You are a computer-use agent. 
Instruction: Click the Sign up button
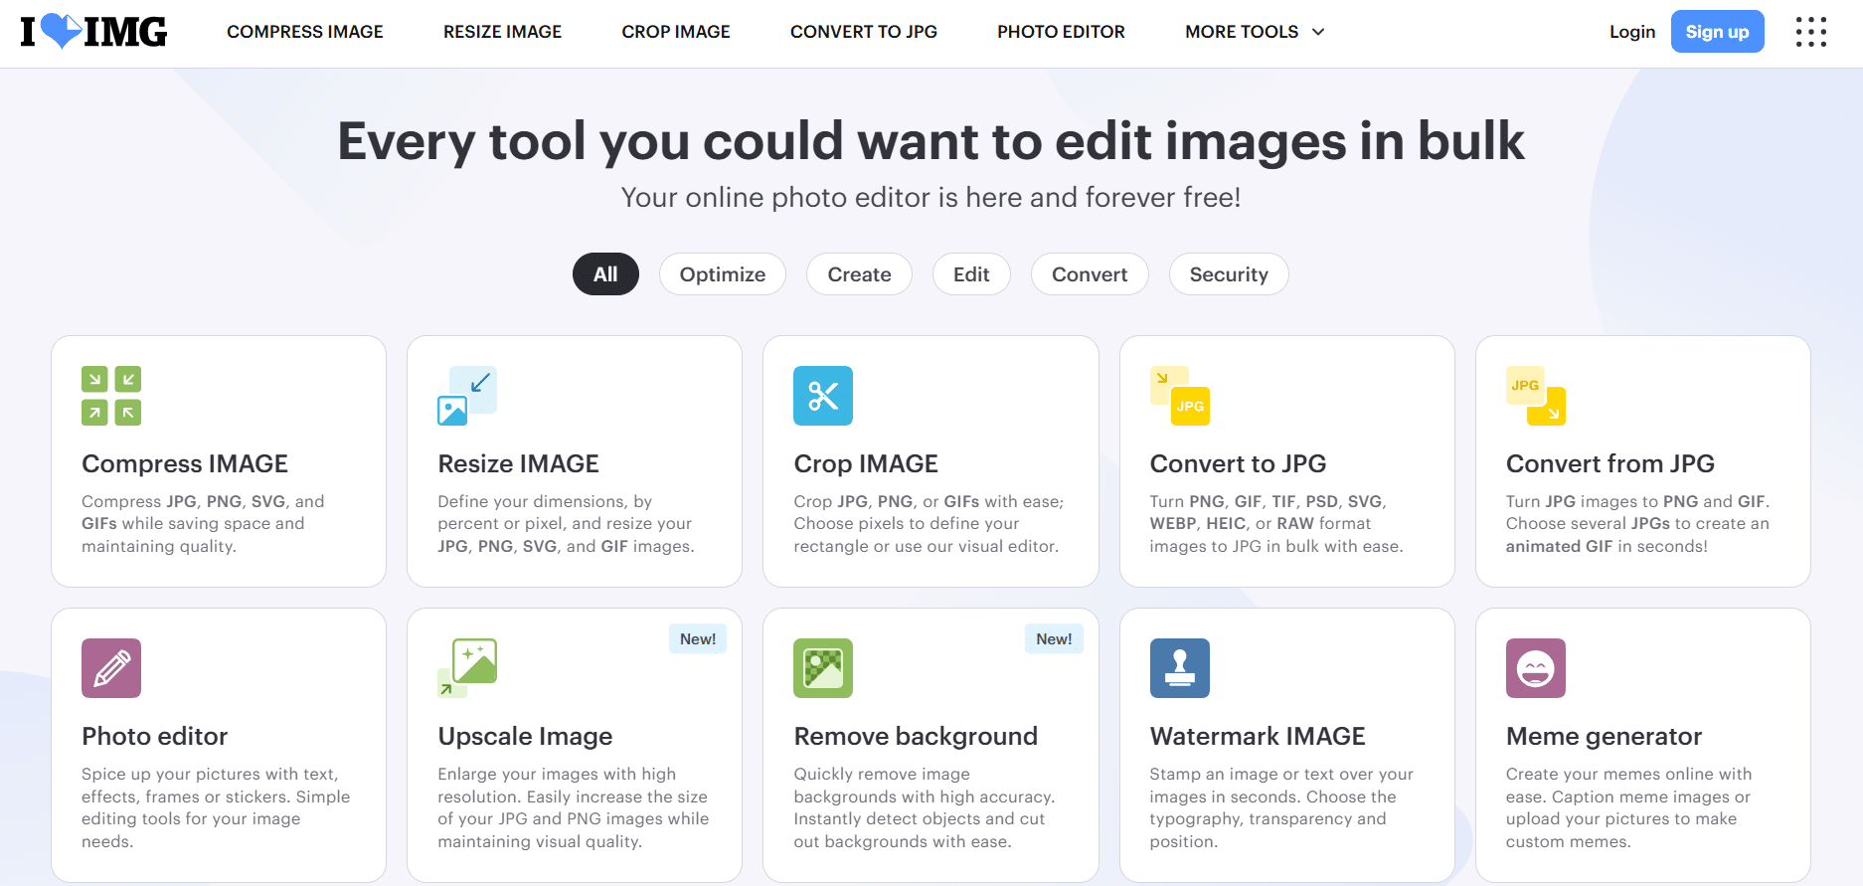click(x=1717, y=32)
